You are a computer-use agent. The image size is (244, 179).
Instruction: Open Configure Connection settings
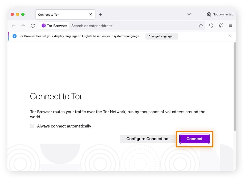point(149,139)
